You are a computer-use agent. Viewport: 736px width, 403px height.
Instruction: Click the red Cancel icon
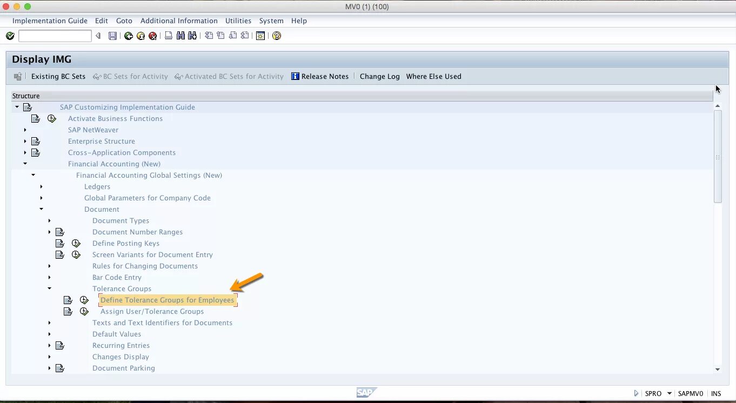153,36
